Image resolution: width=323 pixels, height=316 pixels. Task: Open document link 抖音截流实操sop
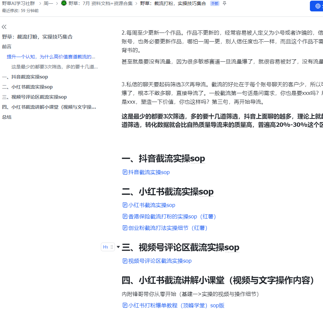149,172
